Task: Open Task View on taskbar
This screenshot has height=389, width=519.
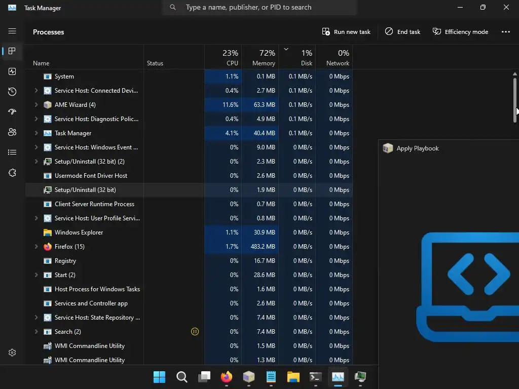Action: 204,377
